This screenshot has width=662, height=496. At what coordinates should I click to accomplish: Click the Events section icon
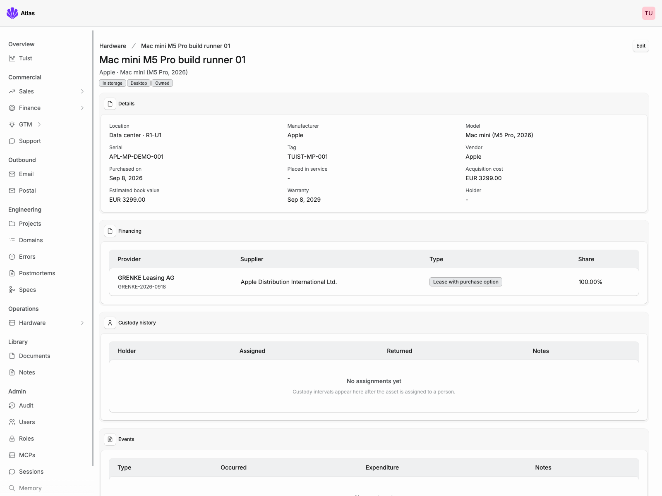(x=110, y=439)
